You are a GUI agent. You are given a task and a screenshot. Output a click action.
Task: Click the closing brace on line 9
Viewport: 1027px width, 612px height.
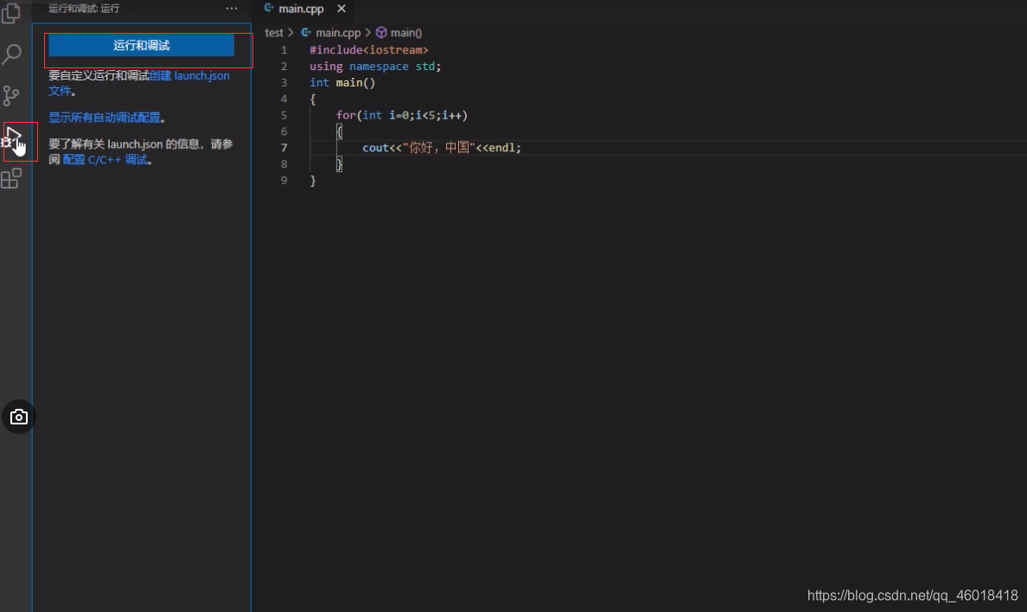point(312,180)
